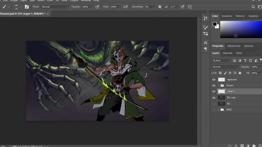Open the search magnifier icon
The image size is (262, 147).
pos(253,7)
